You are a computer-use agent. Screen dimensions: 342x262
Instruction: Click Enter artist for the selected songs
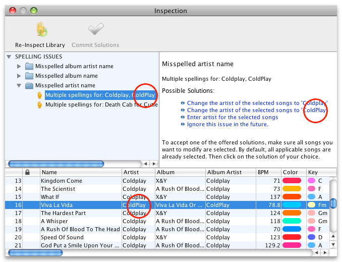(233, 117)
